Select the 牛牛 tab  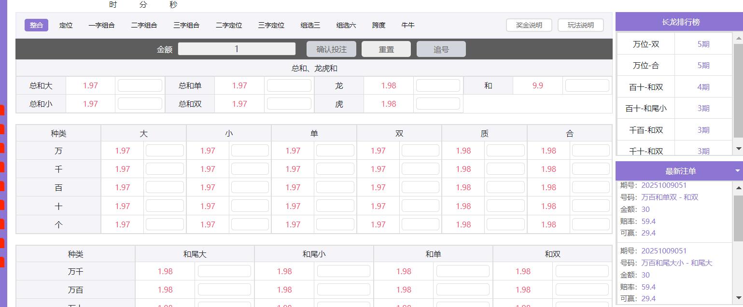click(x=407, y=25)
